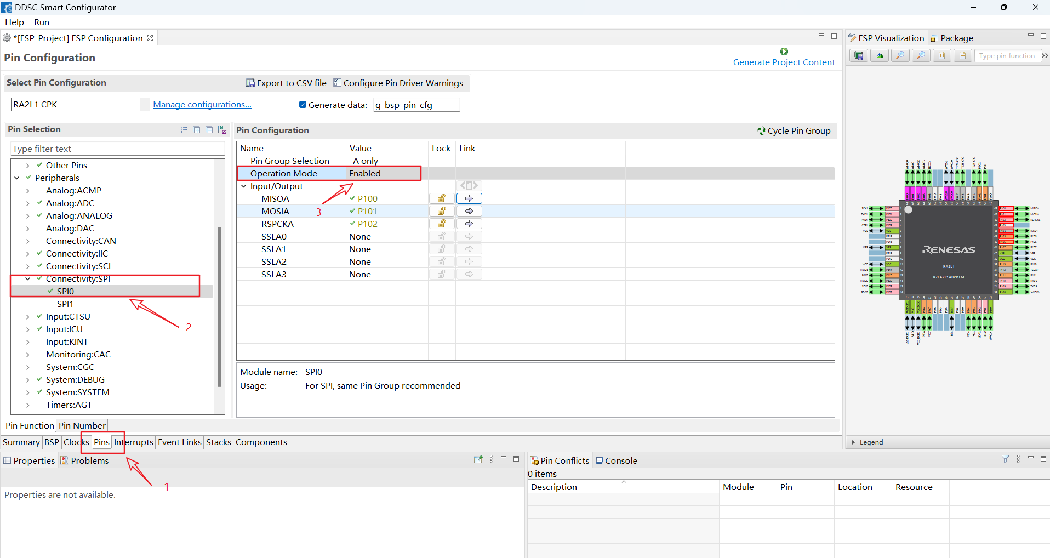Open the Run menu

pyautogui.click(x=42, y=22)
